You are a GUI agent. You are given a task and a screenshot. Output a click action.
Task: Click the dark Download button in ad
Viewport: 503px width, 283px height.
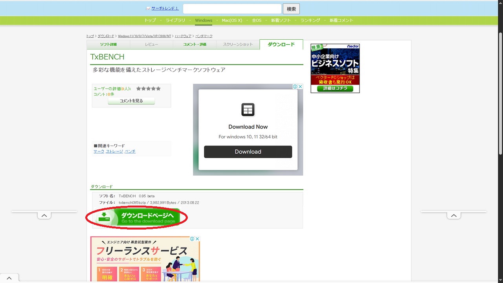248,152
